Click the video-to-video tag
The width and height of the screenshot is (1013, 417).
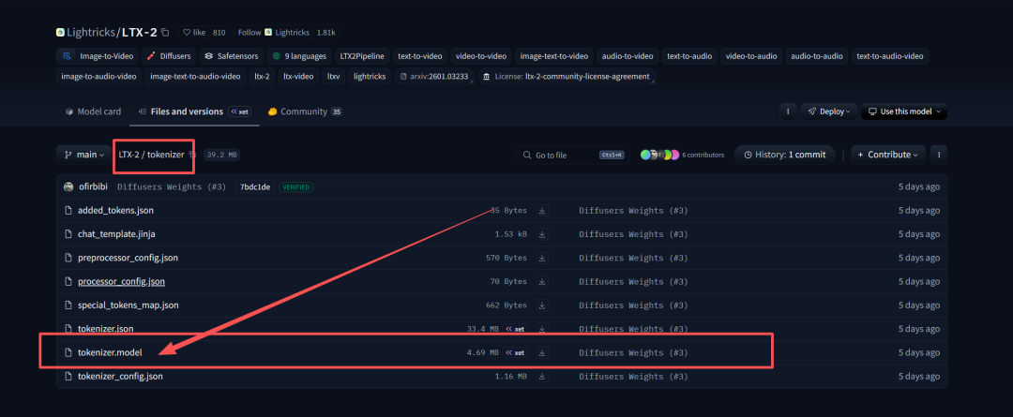(480, 56)
